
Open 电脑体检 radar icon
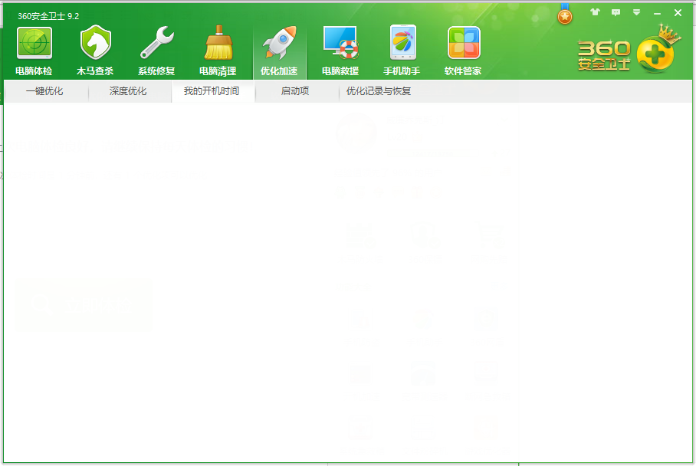(34, 43)
